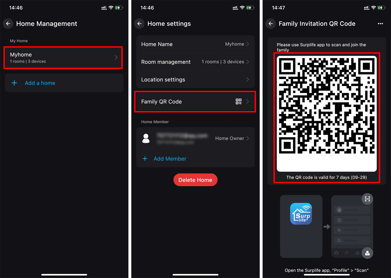Tap the plus icon beside Add Member
This screenshot has height=278, width=391.
point(145,159)
